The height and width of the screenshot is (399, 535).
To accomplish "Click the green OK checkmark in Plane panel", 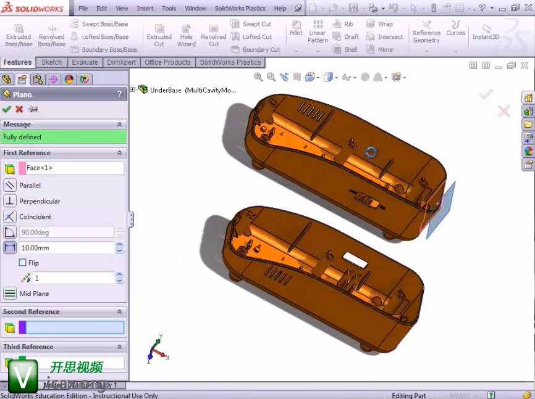I will click(7, 109).
